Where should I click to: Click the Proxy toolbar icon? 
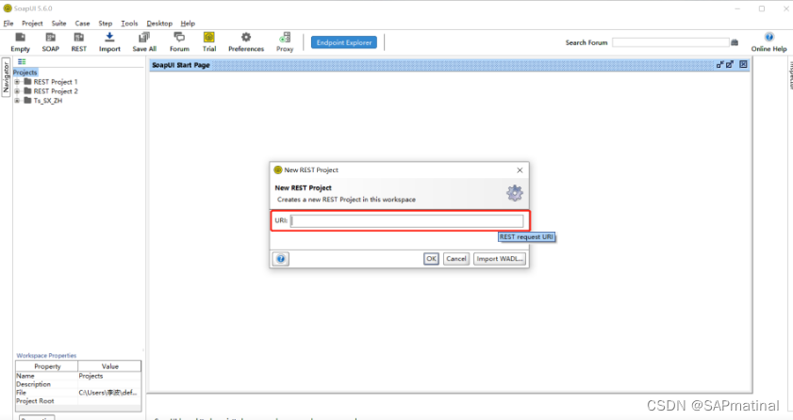tap(285, 41)
